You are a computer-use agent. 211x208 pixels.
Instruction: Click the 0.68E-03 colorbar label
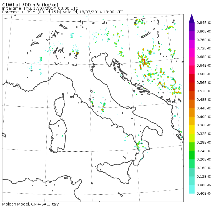pyautogui.click(x=204, y=57)
